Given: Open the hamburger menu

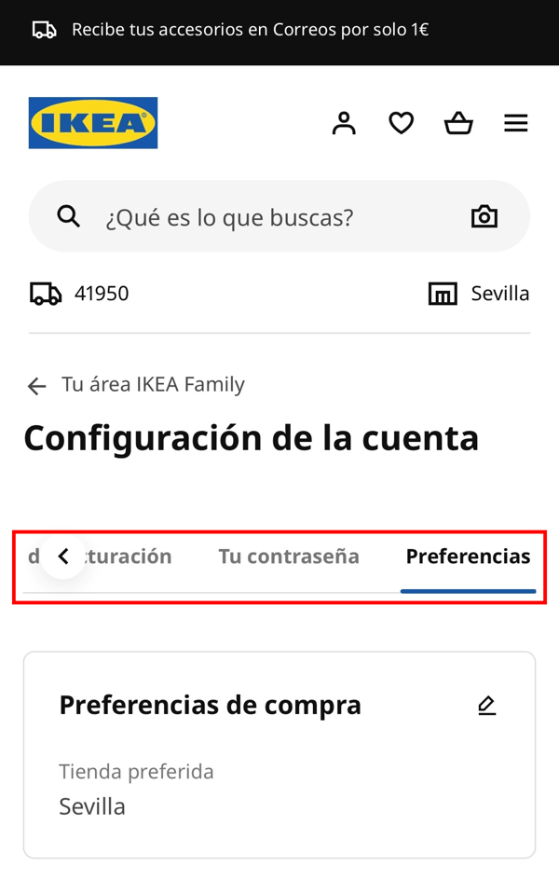Looking at the screenshot, I should pyautogui.click(x=516, y=123).
